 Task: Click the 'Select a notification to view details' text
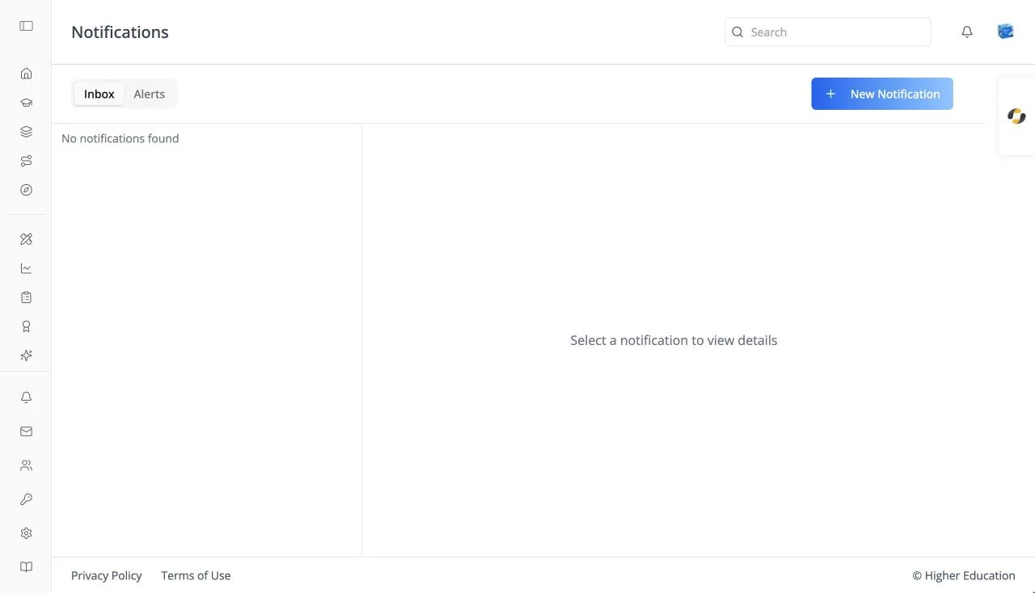click(x=674, y=340)
